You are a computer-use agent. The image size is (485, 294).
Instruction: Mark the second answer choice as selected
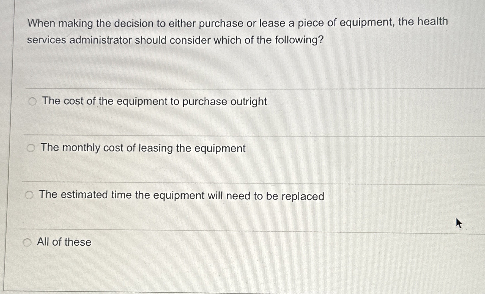point(31,148)
